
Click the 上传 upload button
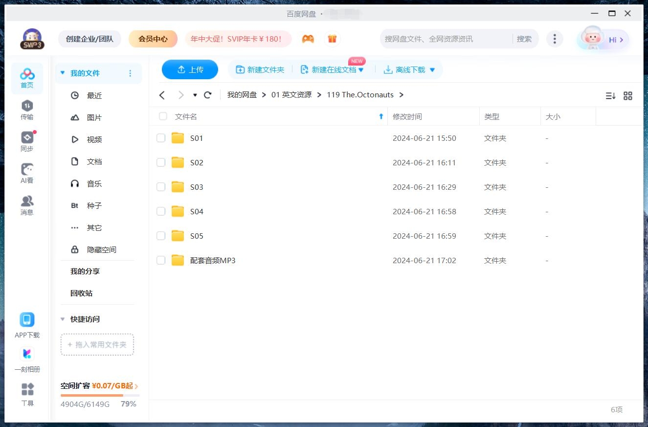point(190,69)
